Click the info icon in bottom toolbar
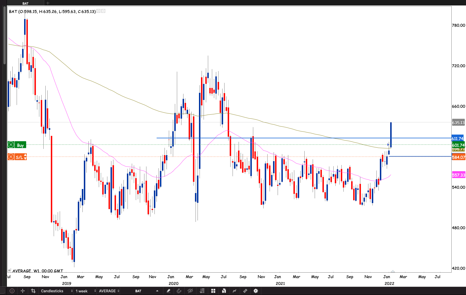The height and width of the screenshot is (295, 466). (x=12, y=291)
